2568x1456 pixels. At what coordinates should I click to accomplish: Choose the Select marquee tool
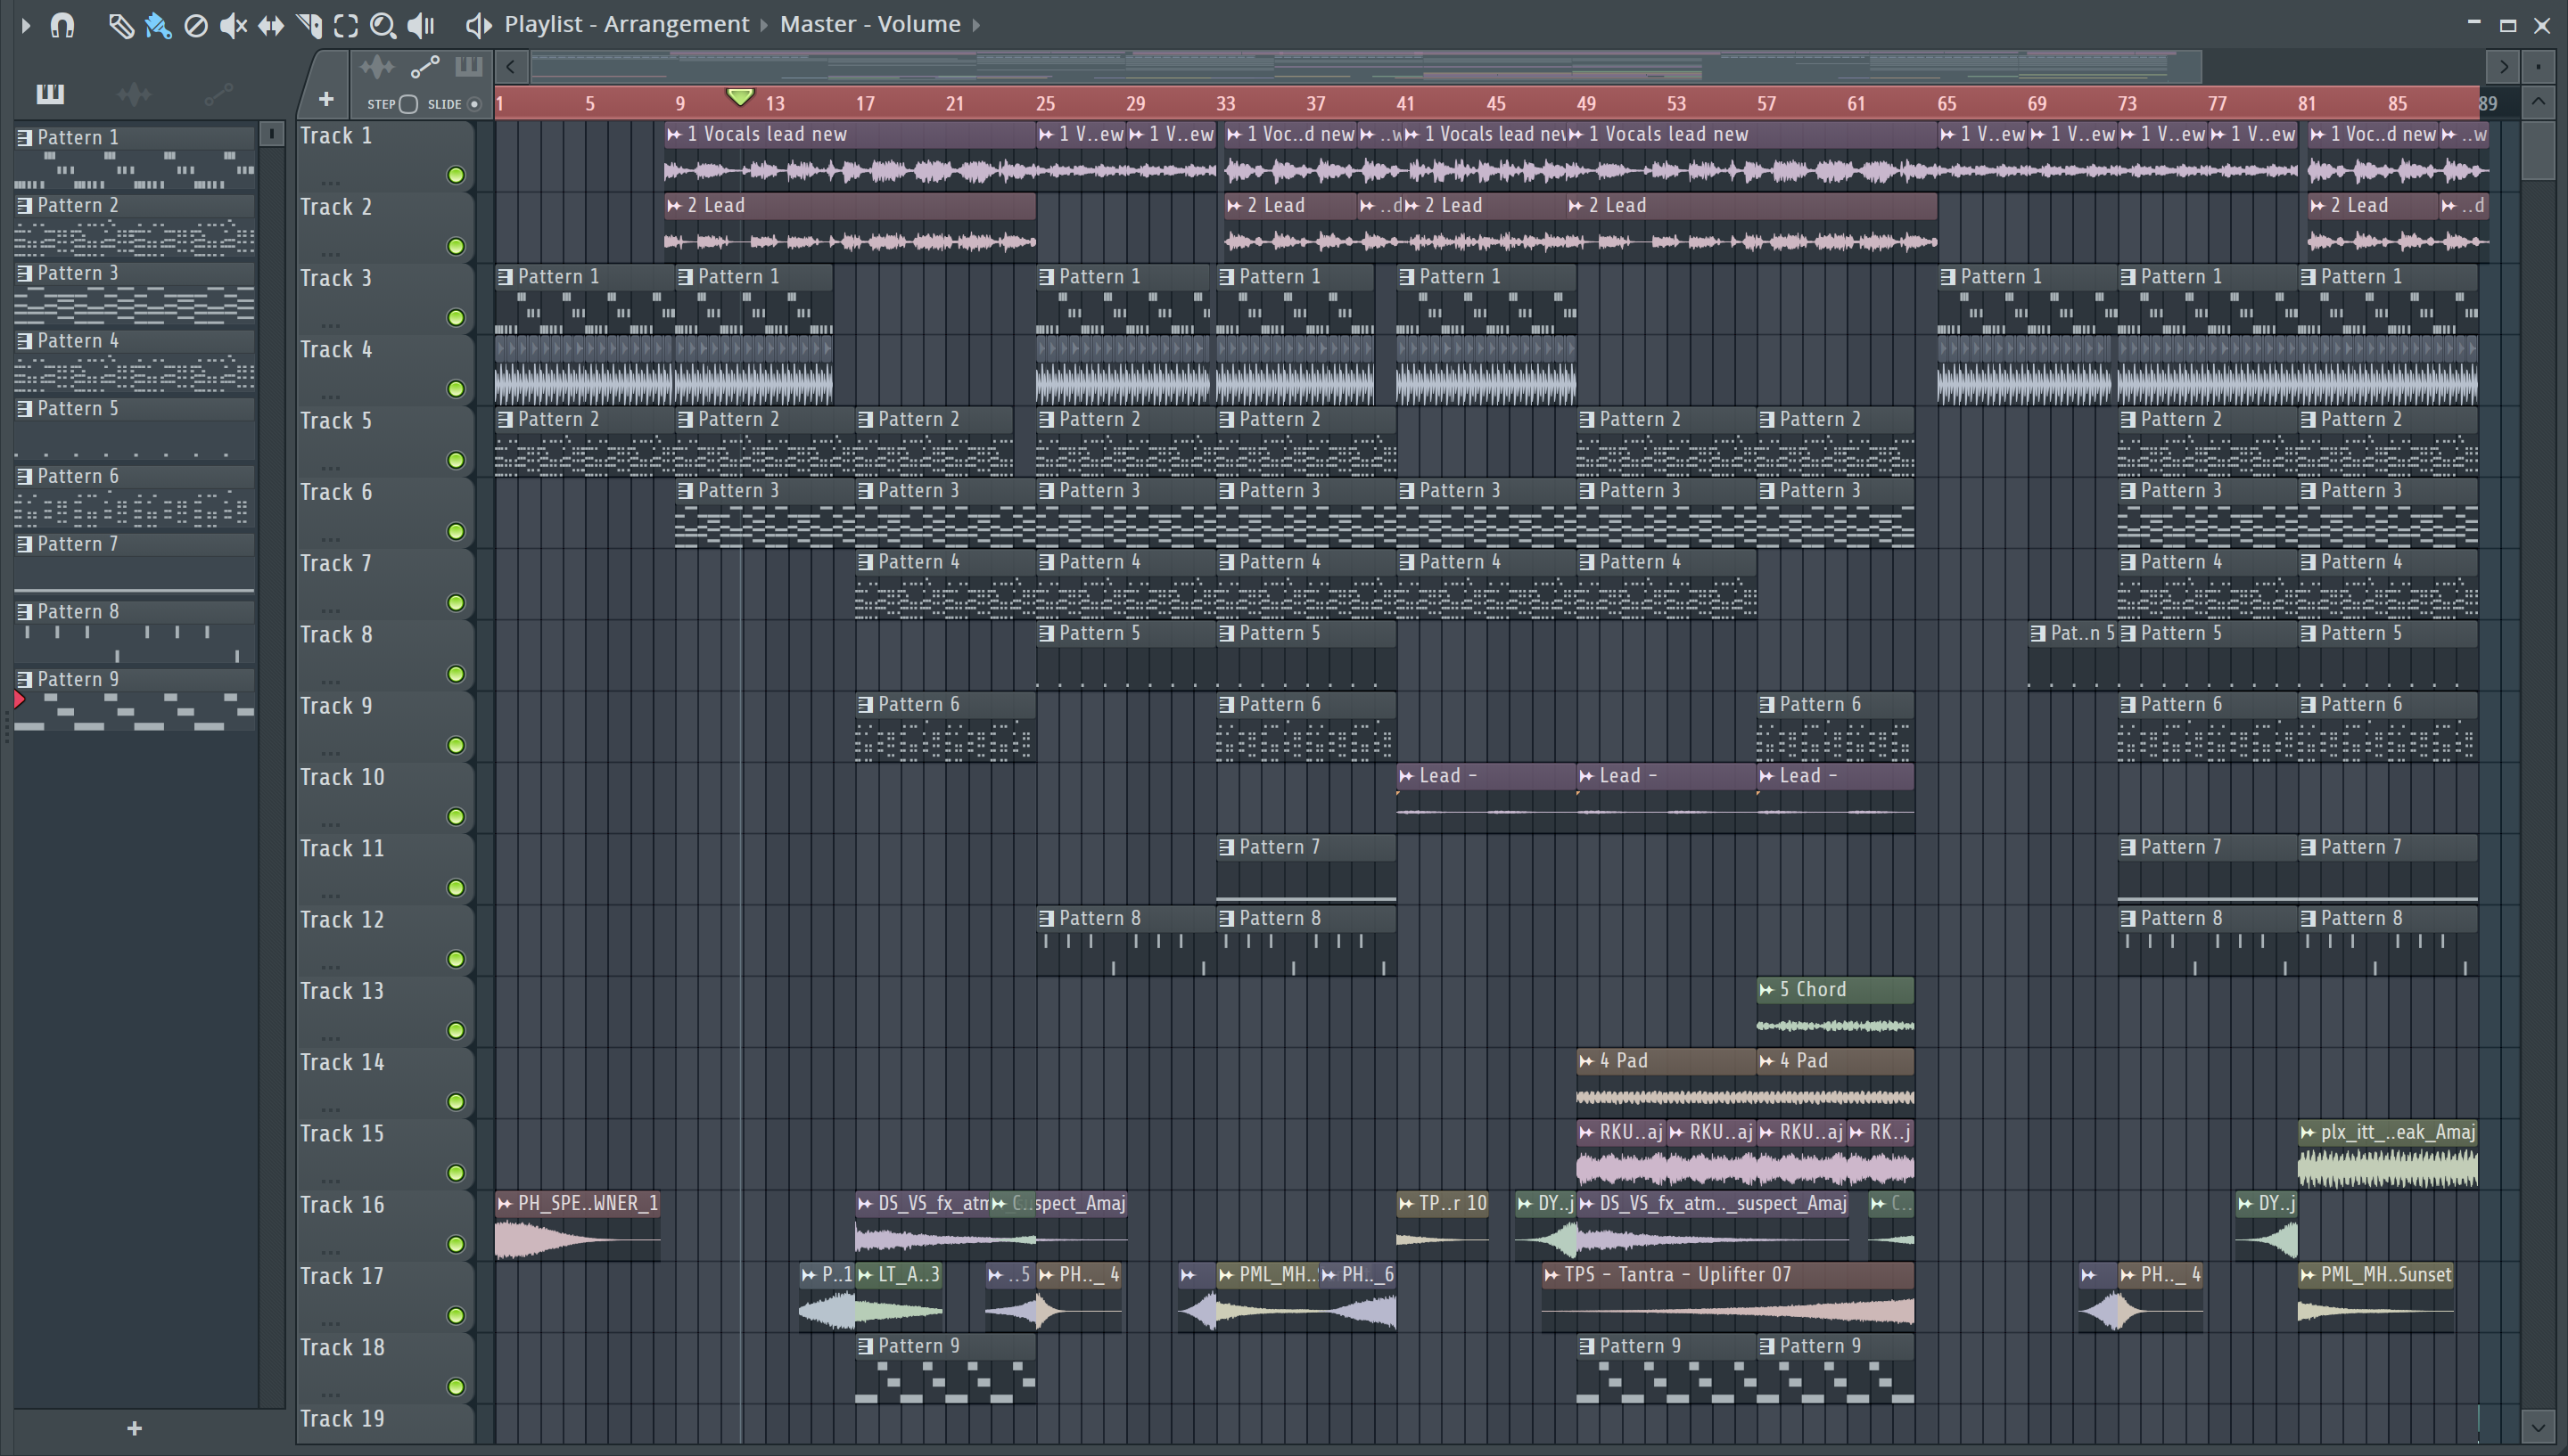pyautogui.click(x=346, y=25)
